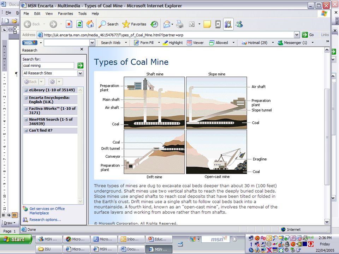The image size is (339, 254).
Task: Expand the Can't find it? section
Action: coord(26,131)
